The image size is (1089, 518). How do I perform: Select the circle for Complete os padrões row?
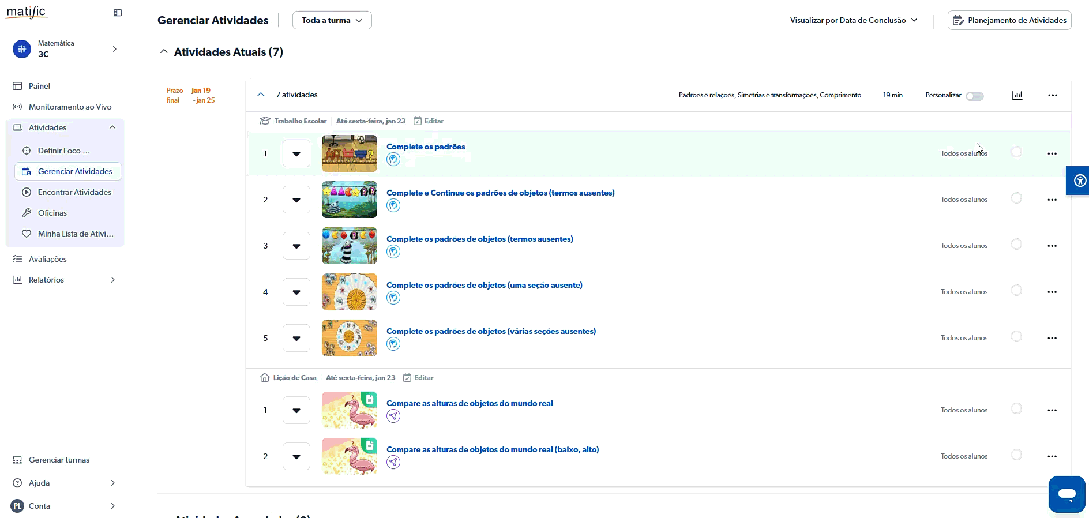tap(1016, 152)
